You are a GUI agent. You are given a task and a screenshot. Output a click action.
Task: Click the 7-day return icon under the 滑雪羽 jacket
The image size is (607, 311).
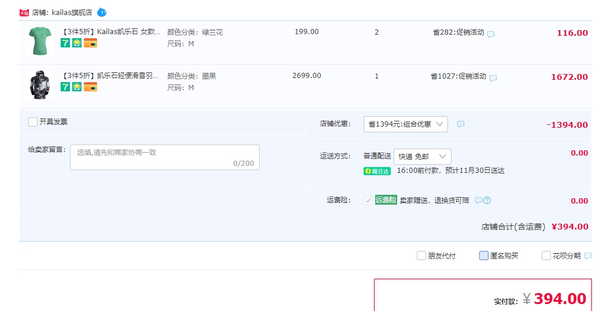point(65,87)
